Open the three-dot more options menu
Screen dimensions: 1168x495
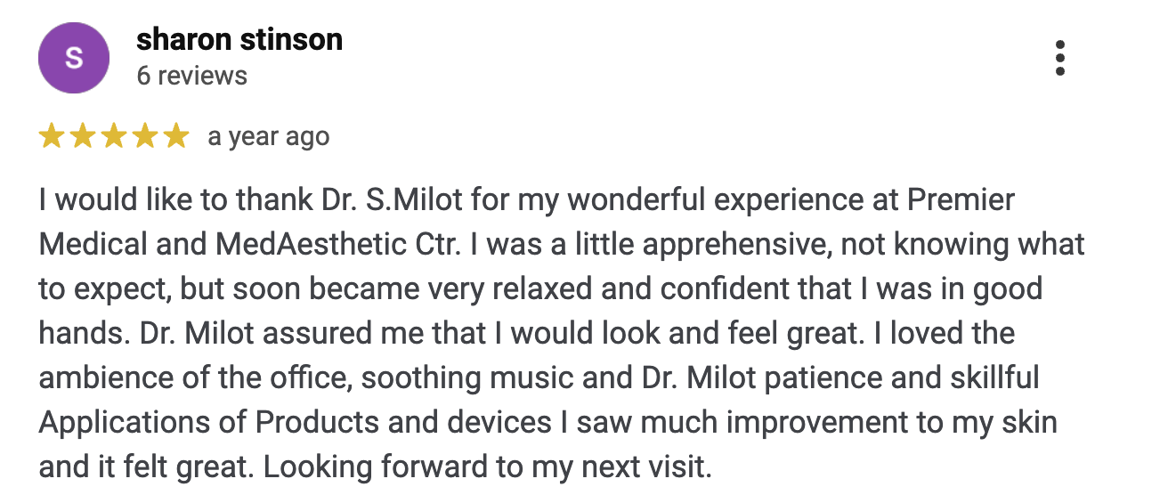click(x=1059, y=58)
